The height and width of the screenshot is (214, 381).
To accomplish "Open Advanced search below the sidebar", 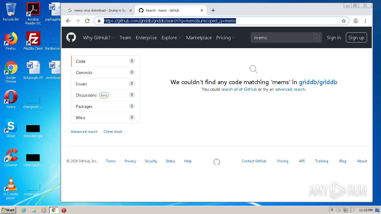I will pos(84,132).
